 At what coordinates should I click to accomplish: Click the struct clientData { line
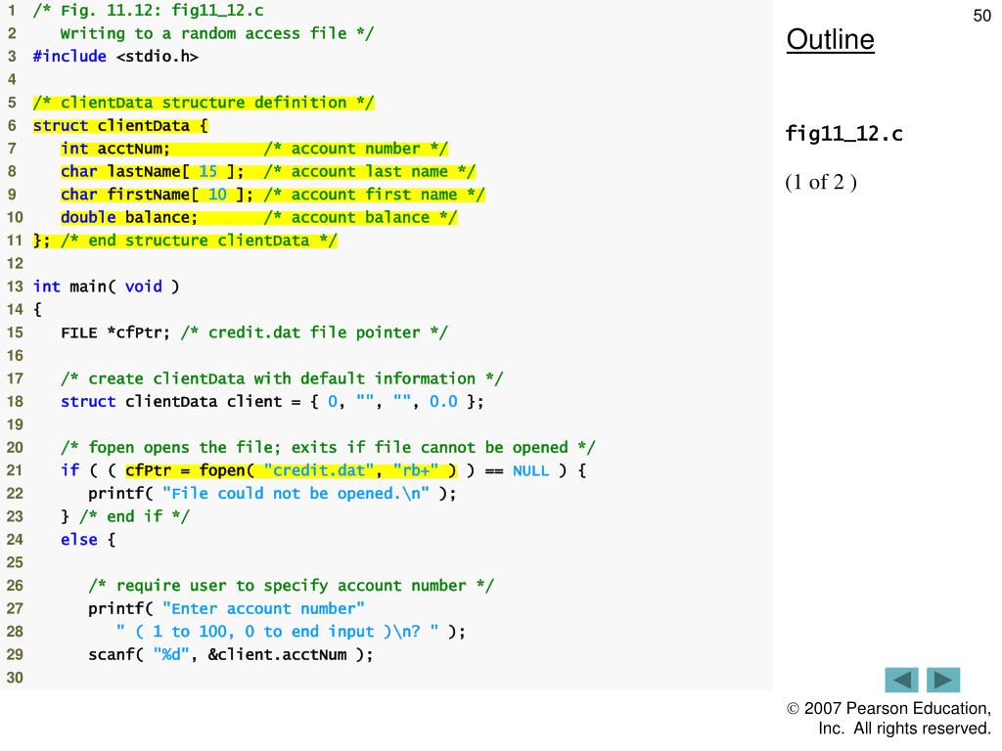(x=120, y=125)
